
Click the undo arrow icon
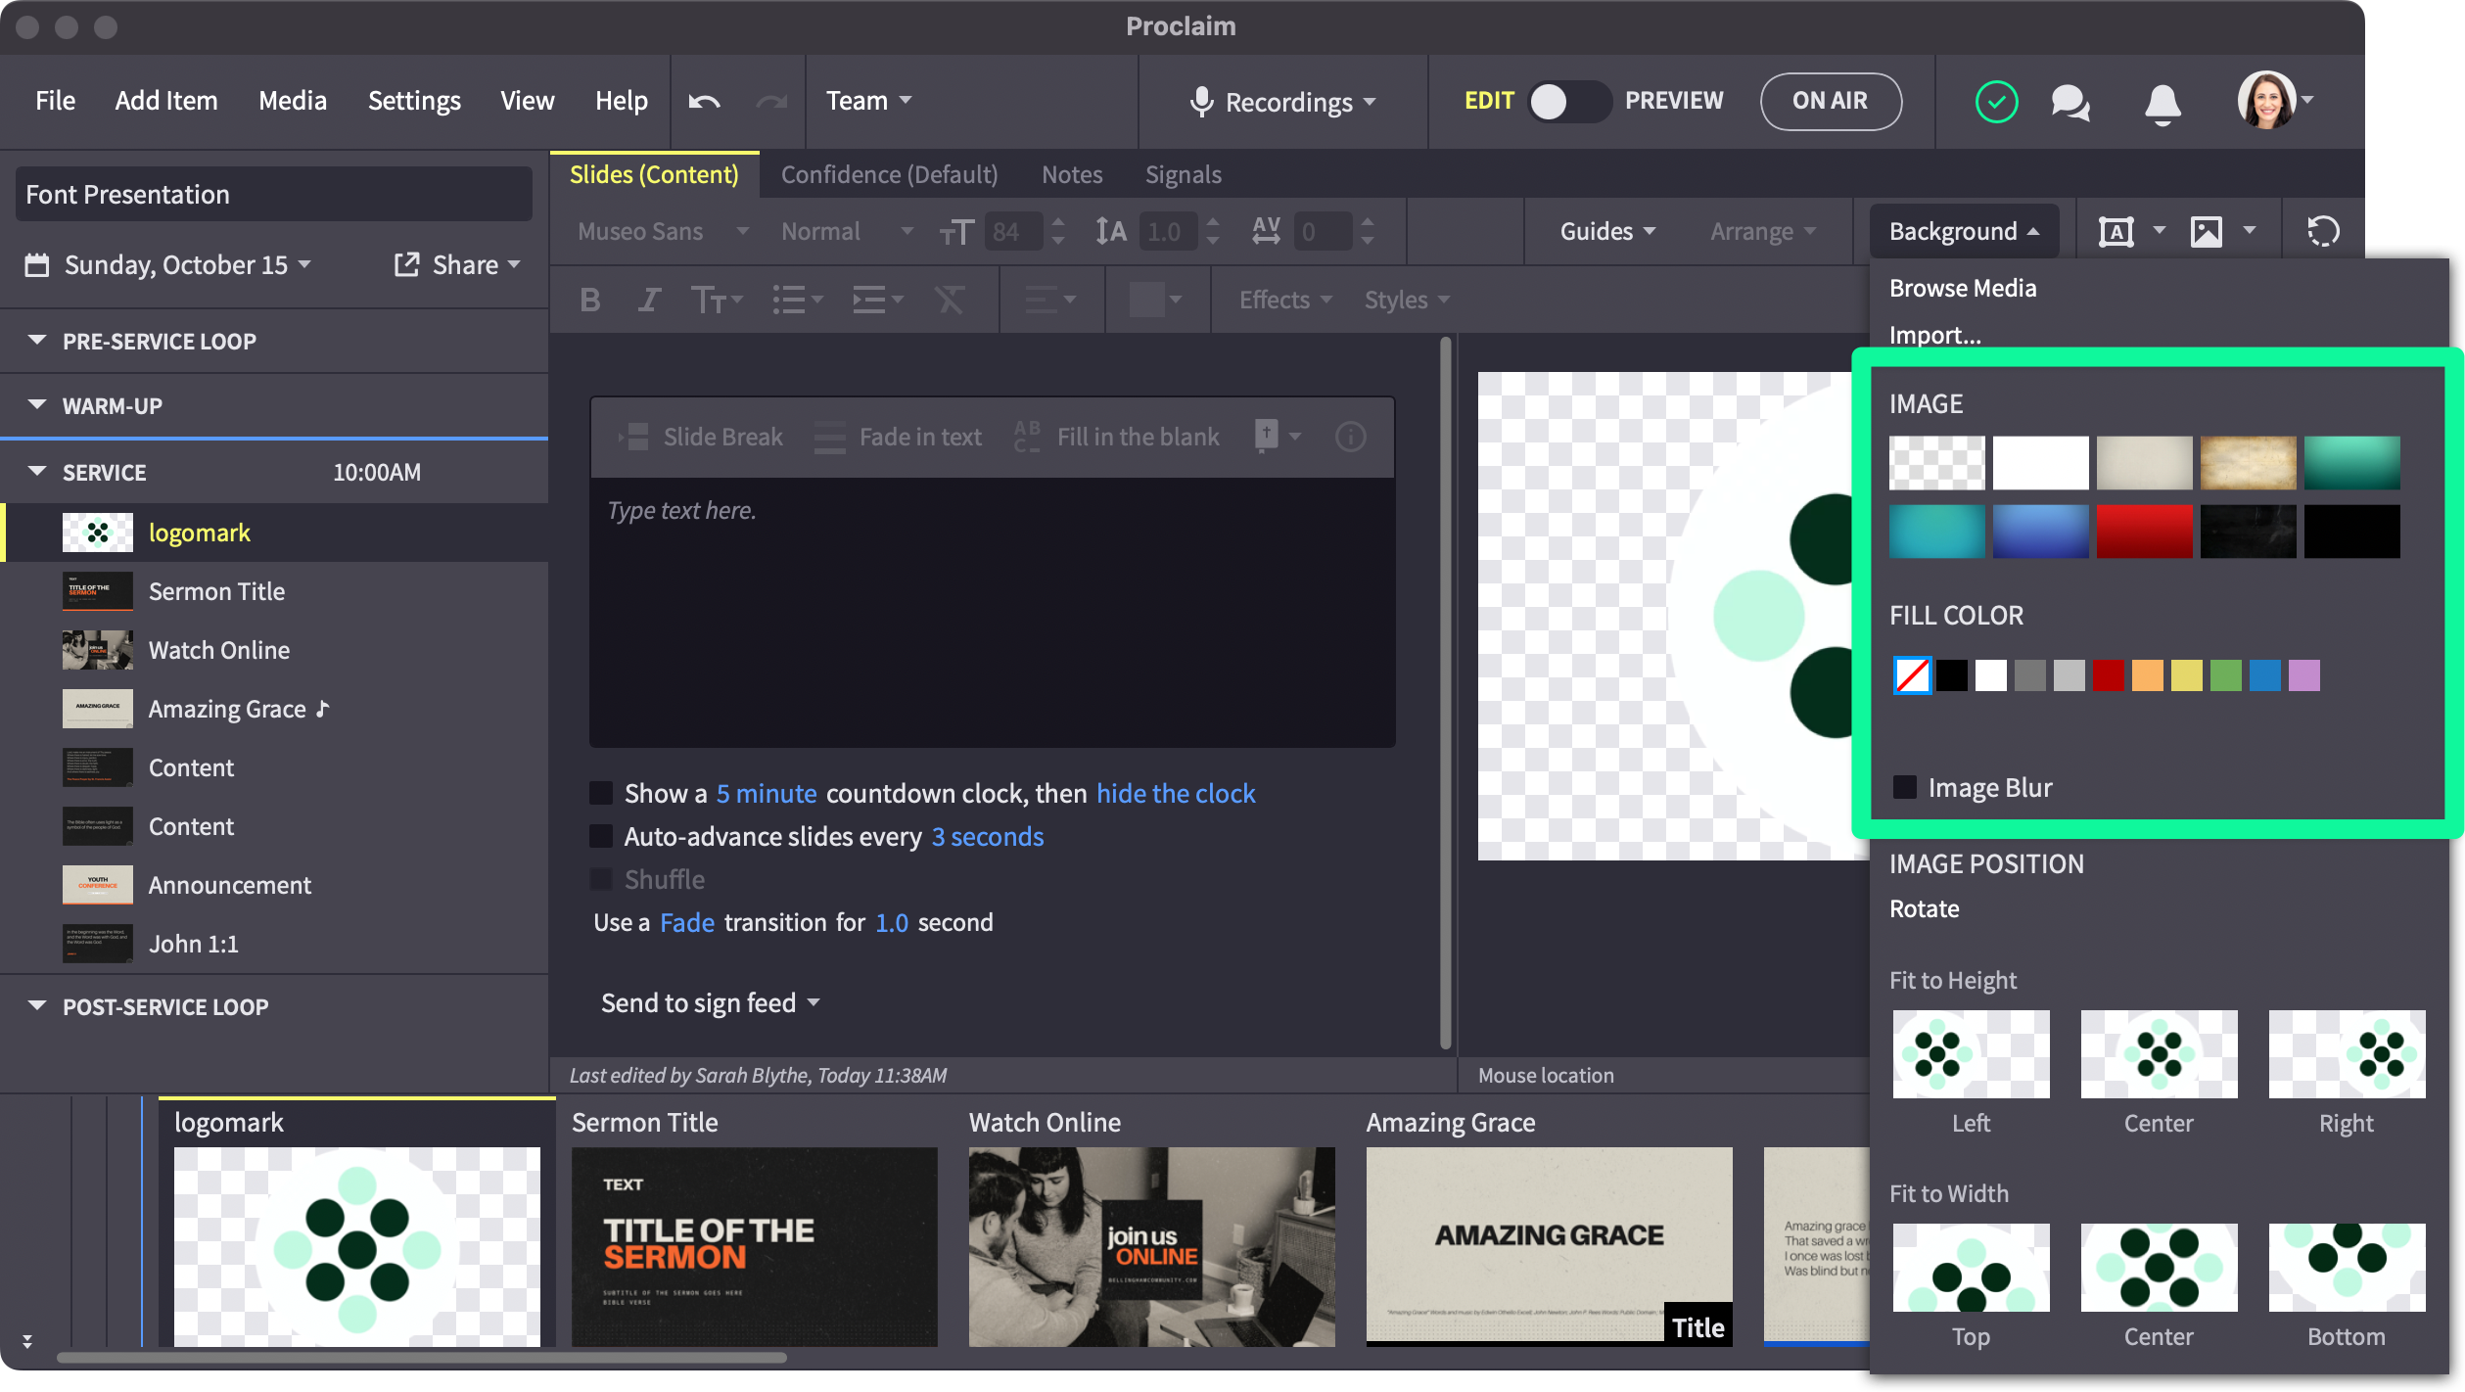click(x=704, y=101)
